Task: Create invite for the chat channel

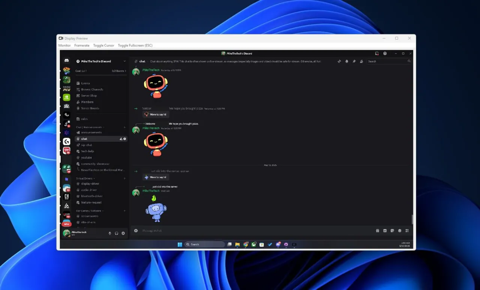Action: pyautogui.click(x=121, y=139)
